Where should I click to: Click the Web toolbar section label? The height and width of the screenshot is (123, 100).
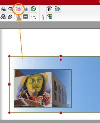(43, 17)
